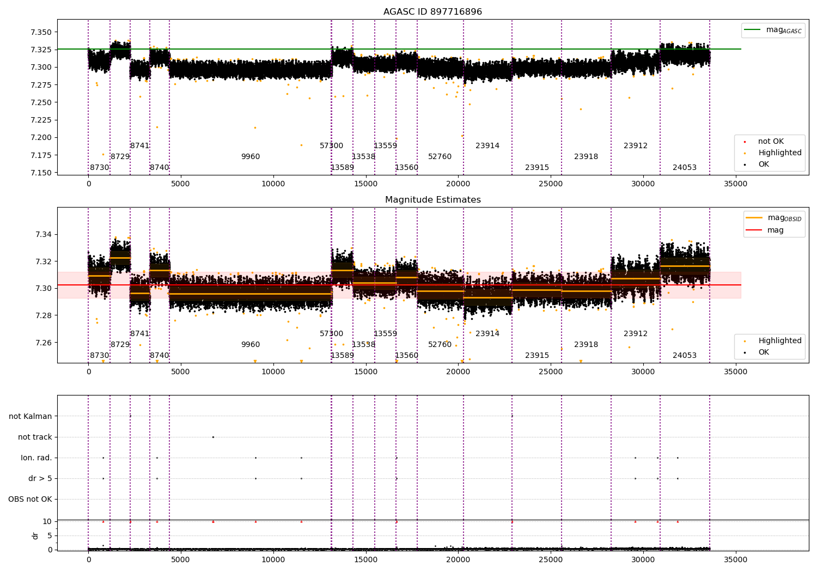Click the 7.325 y-axis tick in top plot

[x=41, y=50]
